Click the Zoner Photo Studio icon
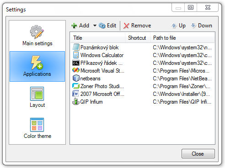 pyautogui.click(x=76, y=86)
